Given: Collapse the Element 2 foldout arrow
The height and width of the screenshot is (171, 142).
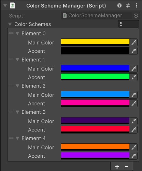Looking at the screenshot, I should point(17,86).
